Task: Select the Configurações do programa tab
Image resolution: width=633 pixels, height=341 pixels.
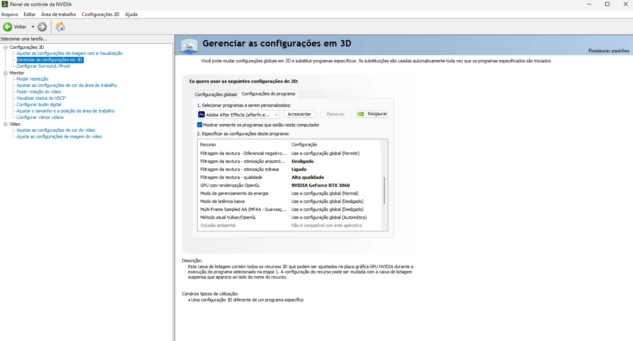Action: coord(268,94)
